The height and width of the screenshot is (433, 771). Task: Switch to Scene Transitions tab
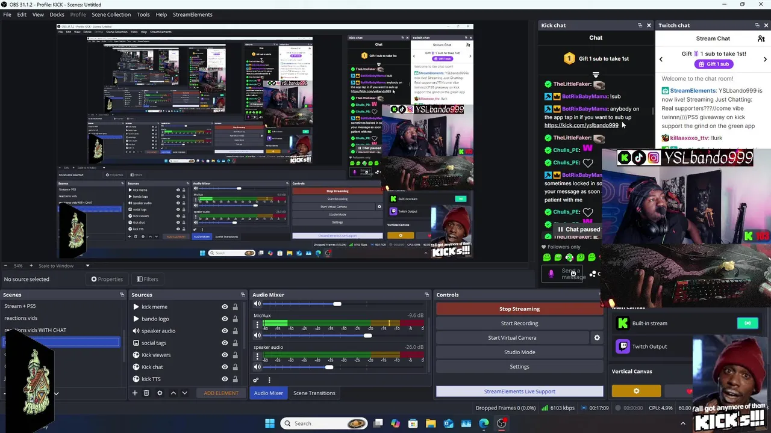coord(314,393)
